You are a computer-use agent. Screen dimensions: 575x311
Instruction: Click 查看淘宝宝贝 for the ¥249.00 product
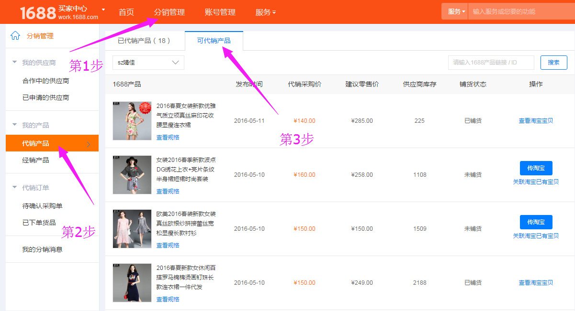tap(536, 283)
